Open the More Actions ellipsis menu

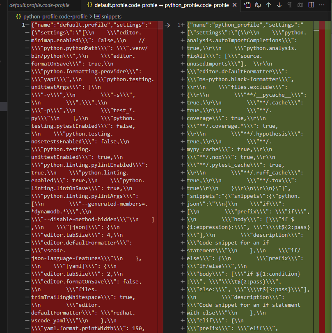(322, 5)
